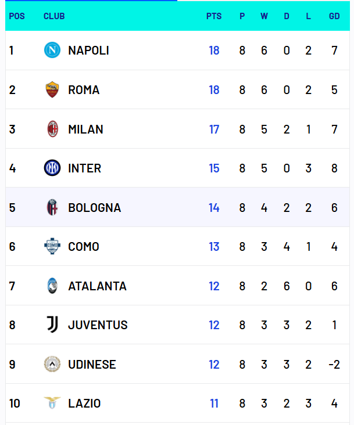Viewport: 354px width, 425px height.
Task: Select Udinese's -2 goal difference value
Action: [334, 365]
